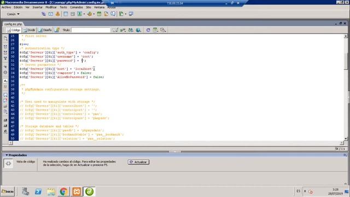Switch to Dividir split view
The width and height of the screenshot is (350, 197).
click(29, 30)
